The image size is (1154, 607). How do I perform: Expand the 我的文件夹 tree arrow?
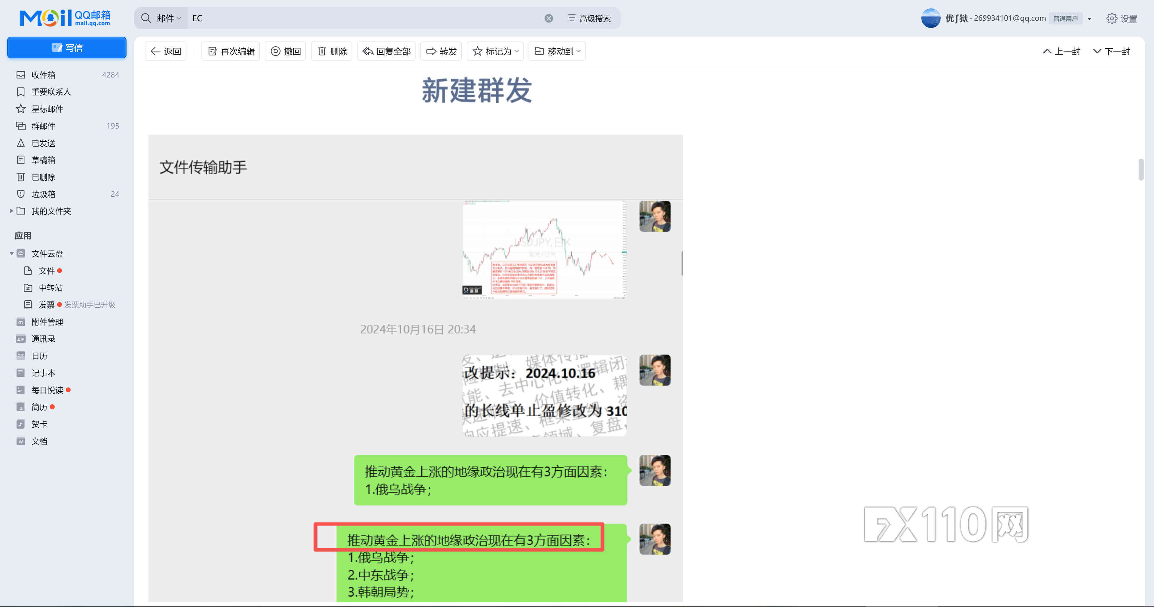(x=11, y=211)
